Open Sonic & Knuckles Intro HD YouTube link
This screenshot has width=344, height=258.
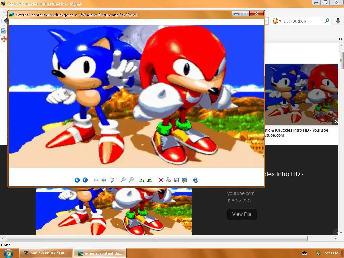297,130
